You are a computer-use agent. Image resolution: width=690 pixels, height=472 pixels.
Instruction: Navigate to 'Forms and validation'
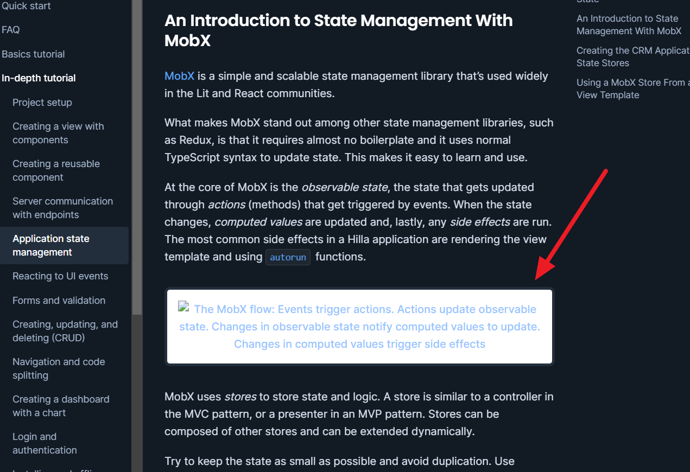coord(59,300)
